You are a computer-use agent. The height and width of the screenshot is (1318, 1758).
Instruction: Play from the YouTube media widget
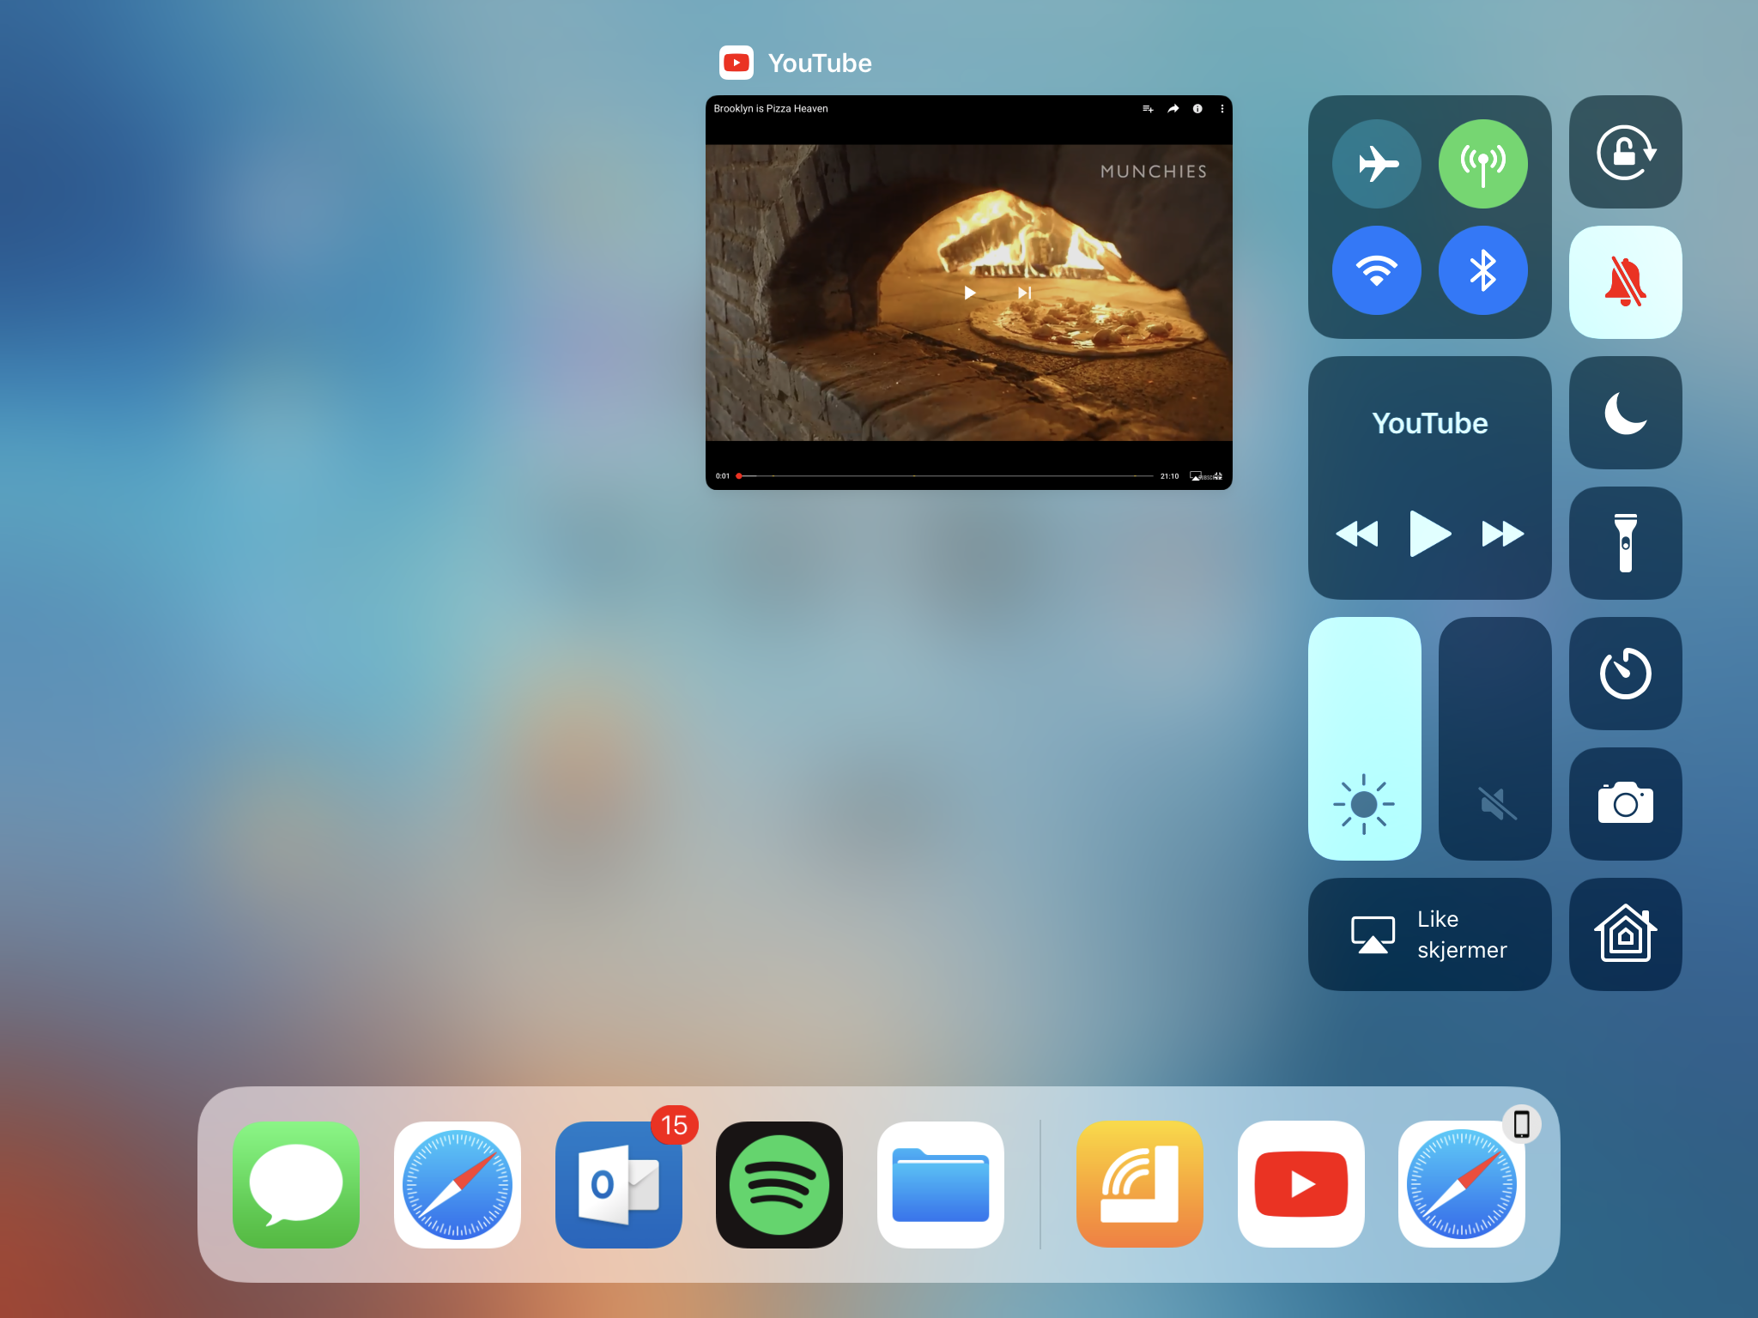pos(1430,534)
